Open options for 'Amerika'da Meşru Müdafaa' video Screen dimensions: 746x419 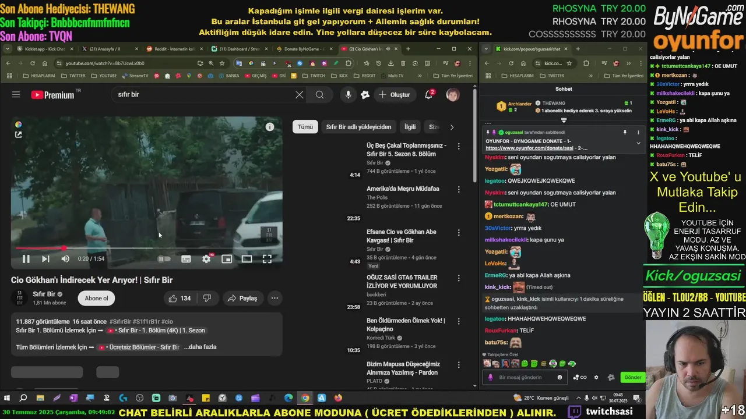459,189
